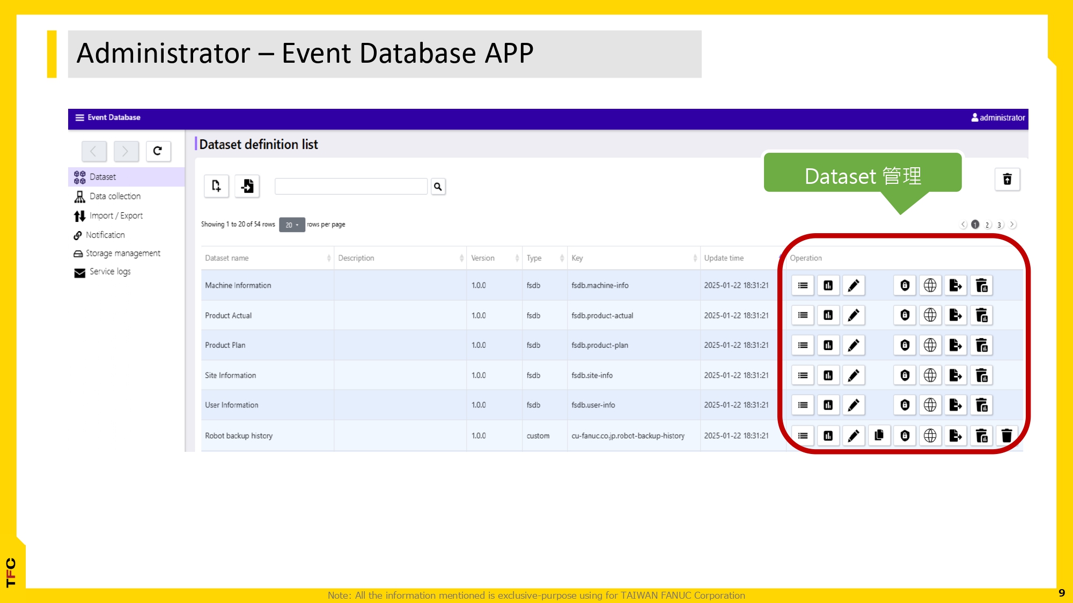Open list view for Robot backup history

[x=803, y=436]
